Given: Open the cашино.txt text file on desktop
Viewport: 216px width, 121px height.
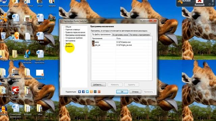Looking at the screenshot, I should click(28, 37).
